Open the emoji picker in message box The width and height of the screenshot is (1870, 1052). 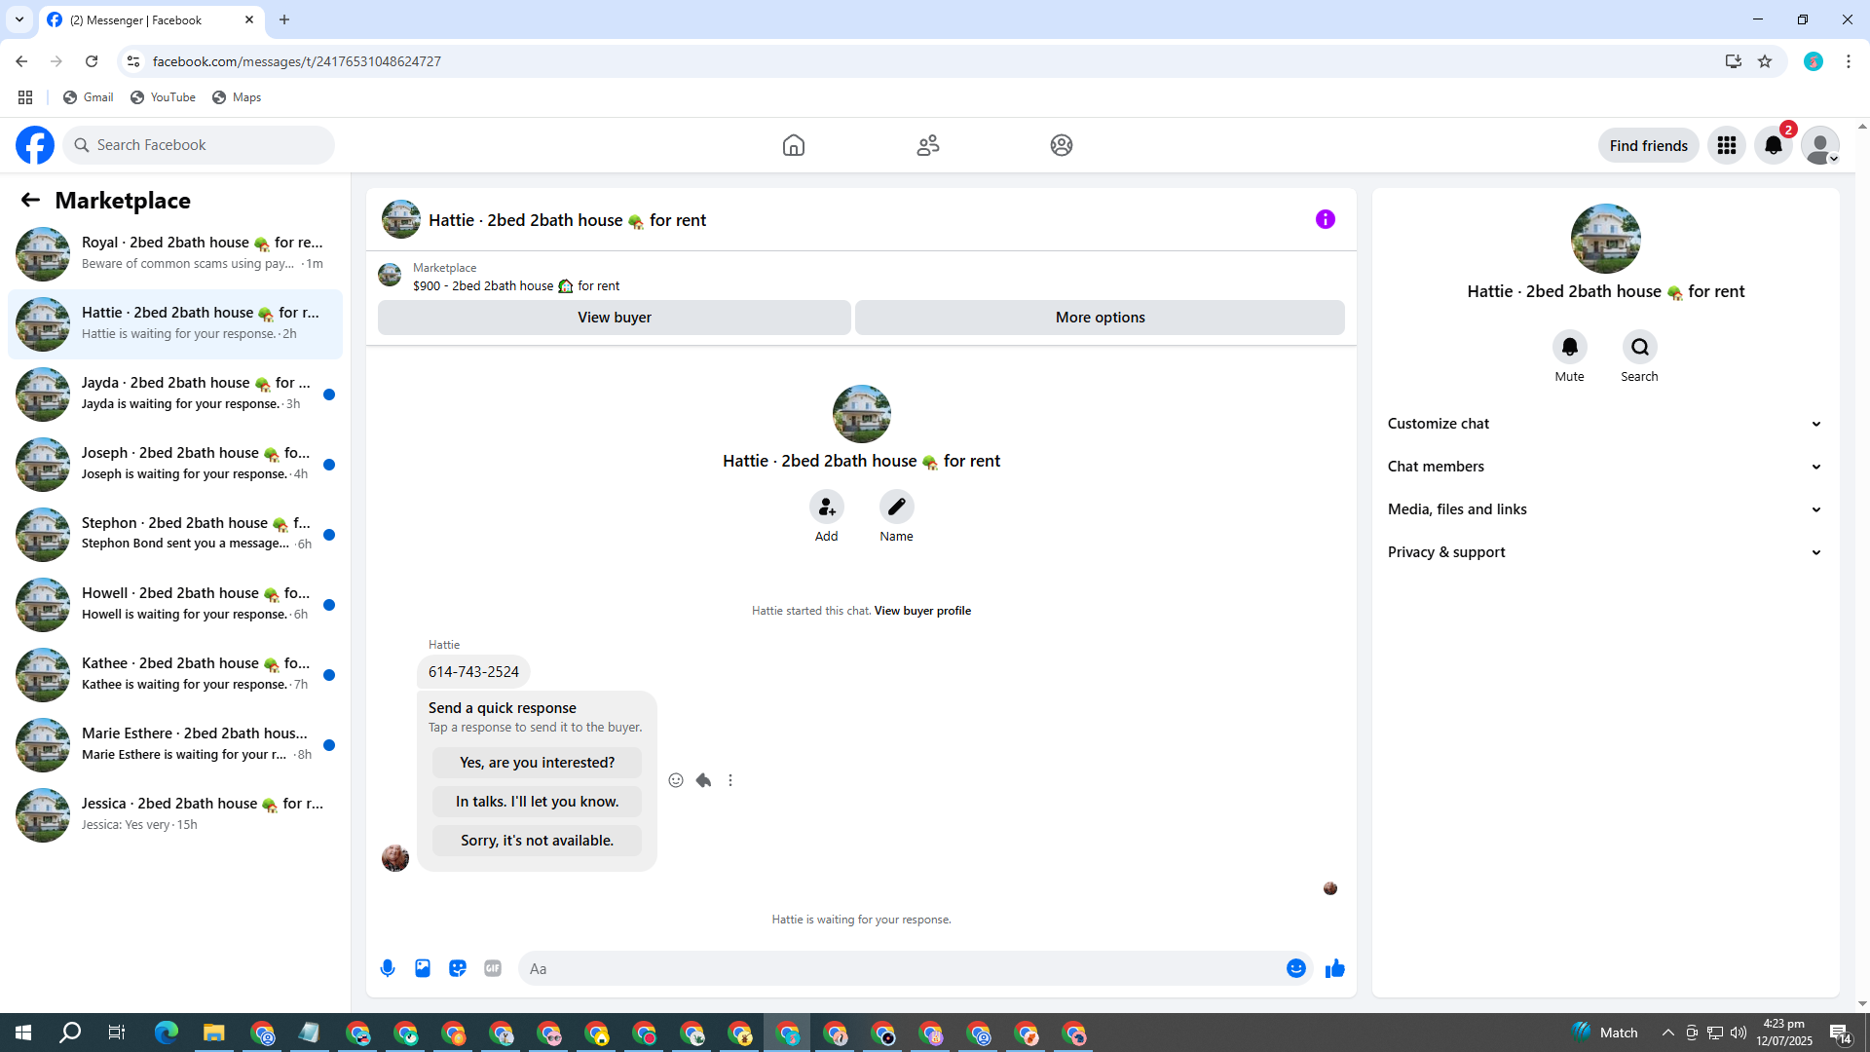1295,968
